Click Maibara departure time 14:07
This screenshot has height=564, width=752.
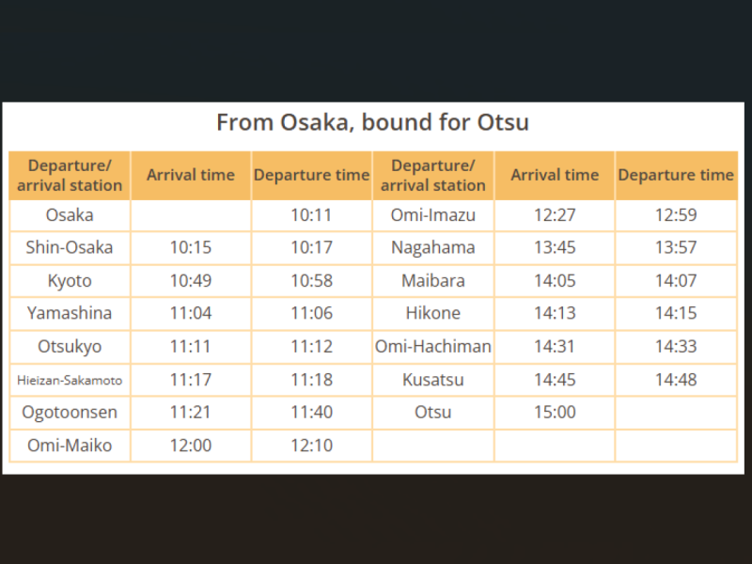pyautogui.click(x=676, y=281)
